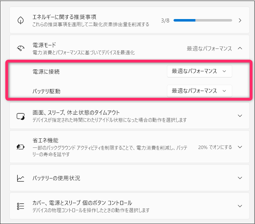Image resolution: width=255 pixels, height=224 pixels.
Task: Expand the バッテリーの使用状況 section
Action: (x=240, y=178)
